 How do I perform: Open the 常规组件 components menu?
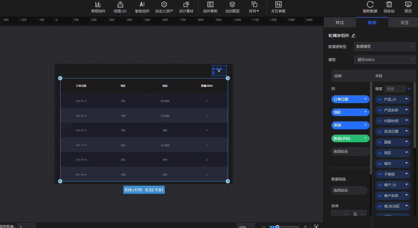coord(98,7)
